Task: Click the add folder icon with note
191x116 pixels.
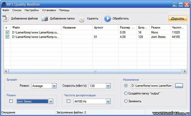Action: [x=45, y=19]
